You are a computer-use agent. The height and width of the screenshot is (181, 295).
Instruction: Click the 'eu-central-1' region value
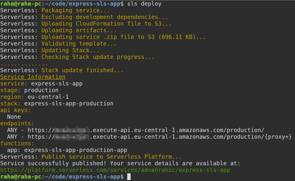(x=48, y=97)
